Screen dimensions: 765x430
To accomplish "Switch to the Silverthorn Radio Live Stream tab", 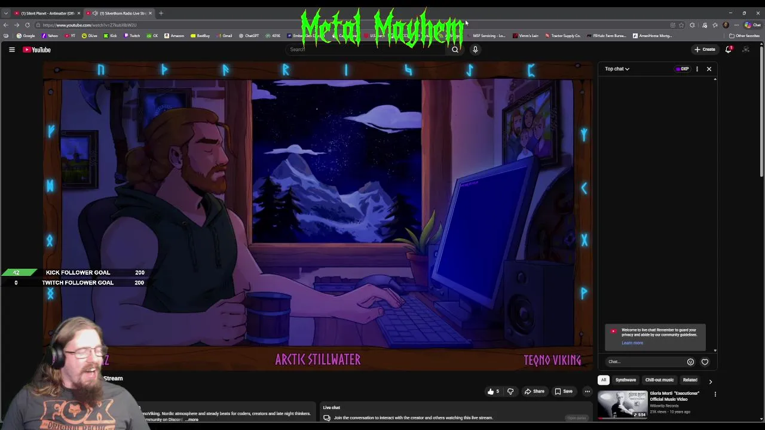I will click(x=118, y=13).
